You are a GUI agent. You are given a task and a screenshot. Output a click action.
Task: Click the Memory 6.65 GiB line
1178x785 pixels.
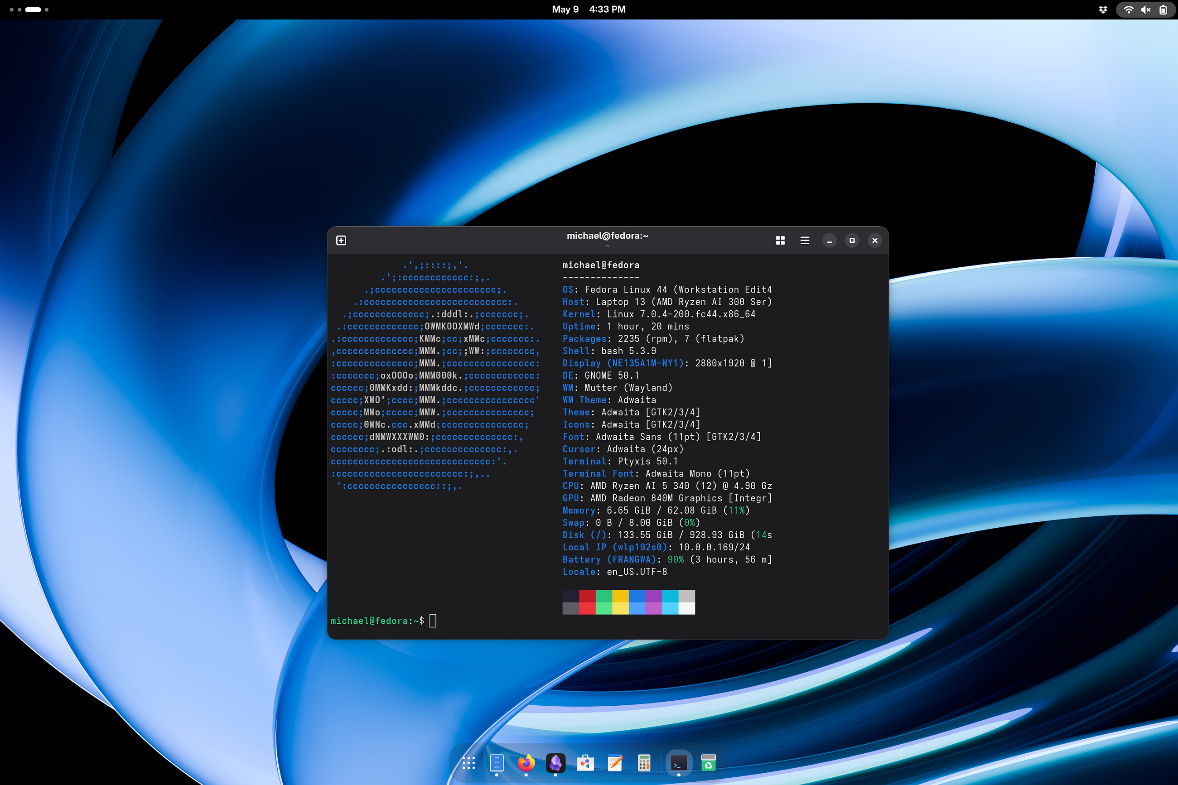point(656,510)
